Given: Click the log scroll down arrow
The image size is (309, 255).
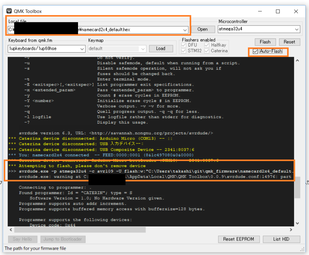Looking at the screenshot, I should tap(297, 223).
